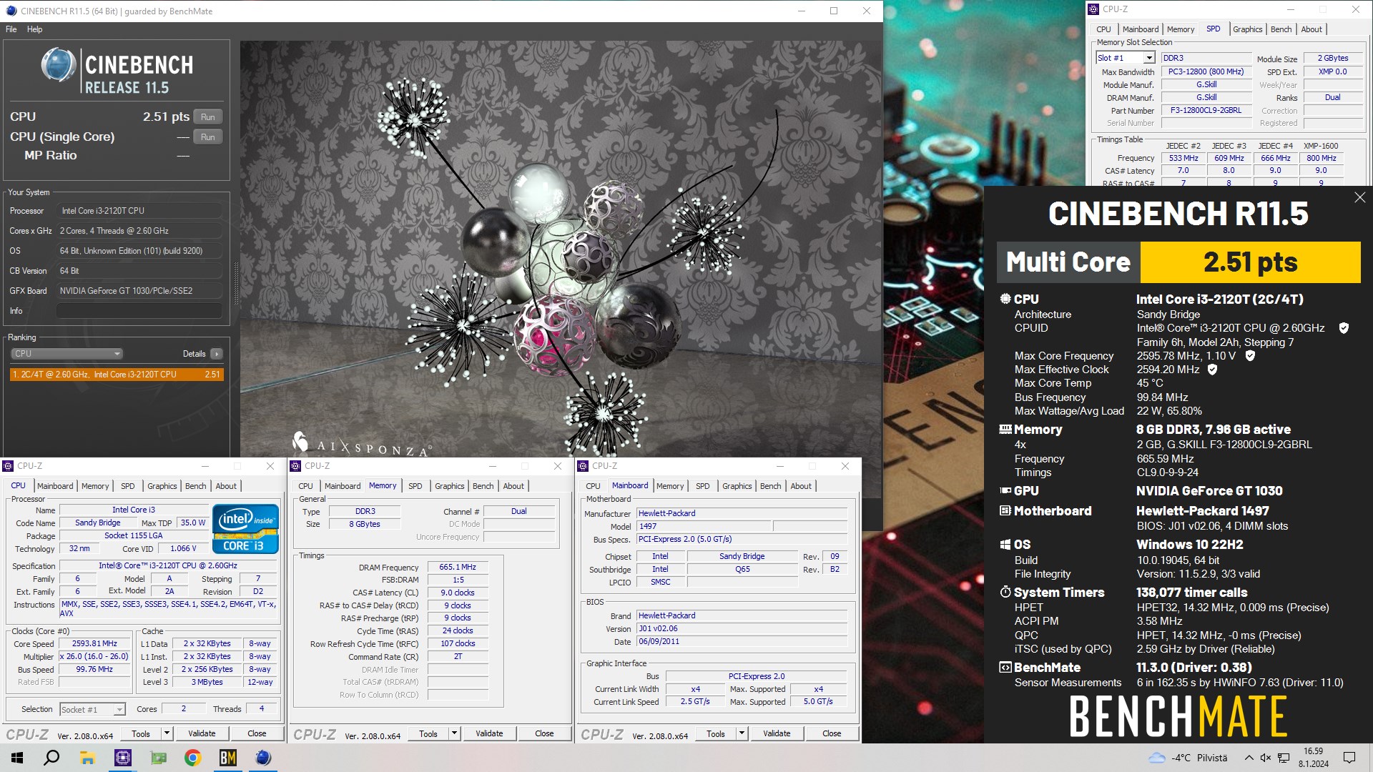Expand the Ranking CPU dropdown
The width and height of the screenshot is (1373, 772).
point(67,354)
